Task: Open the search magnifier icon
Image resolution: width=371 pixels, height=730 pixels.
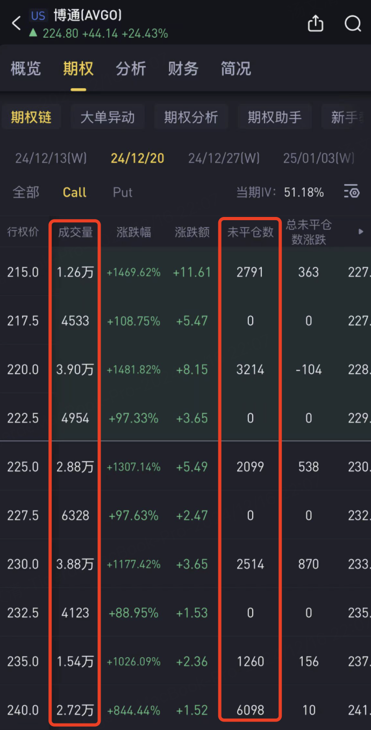Action: click(x=353, y=24)
